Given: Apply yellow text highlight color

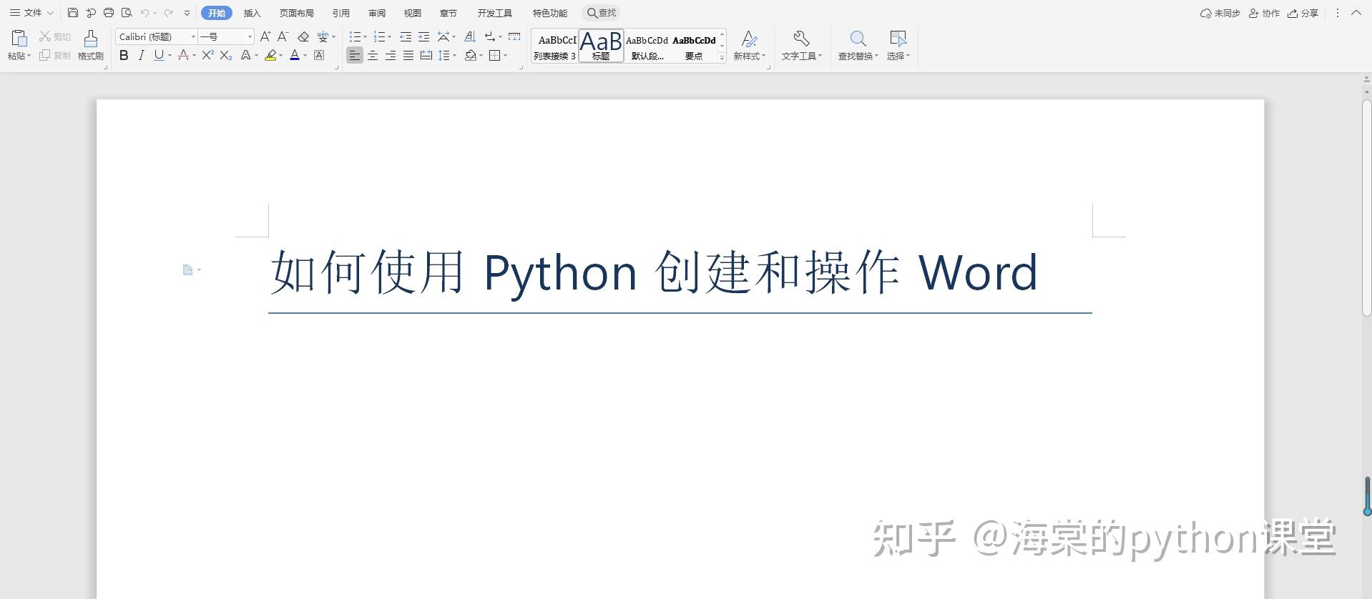Looking at the screenshot, I should click(x=270, y=55).
